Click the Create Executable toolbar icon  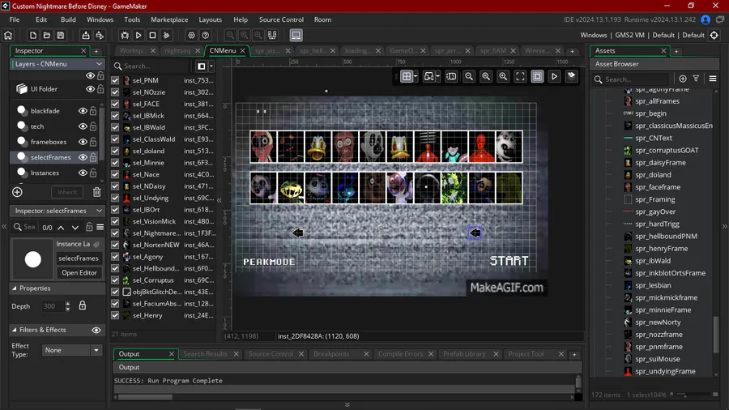pyautogui.click(x=86, y=36)
